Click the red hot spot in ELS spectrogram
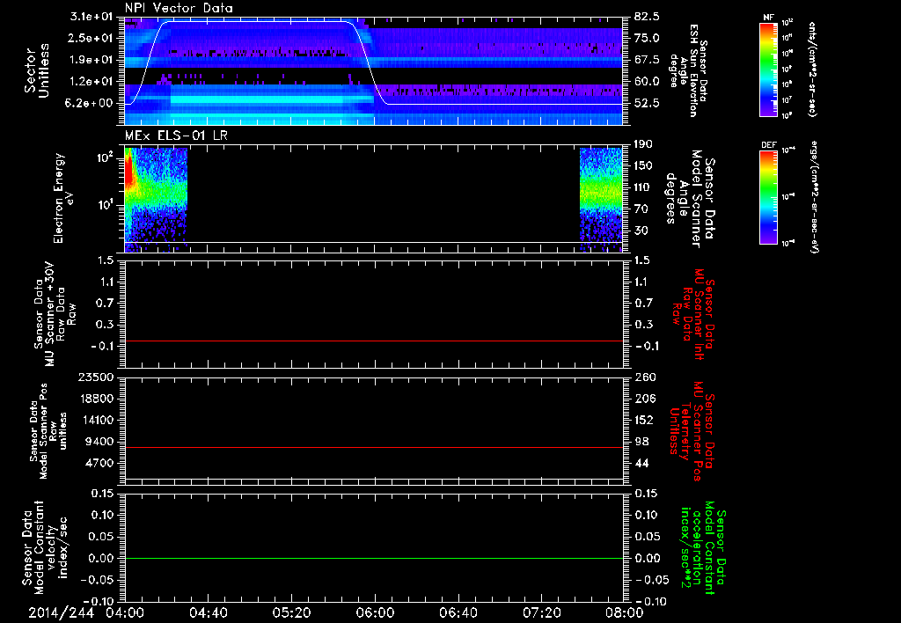This screenshot has width=901, height=623. coord(130,172)
